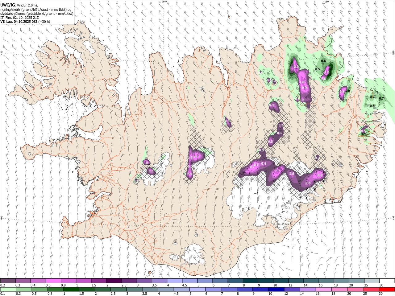
Task: Pick the white upper-scale swatch labeled 30
Action: tap(387, 281)
